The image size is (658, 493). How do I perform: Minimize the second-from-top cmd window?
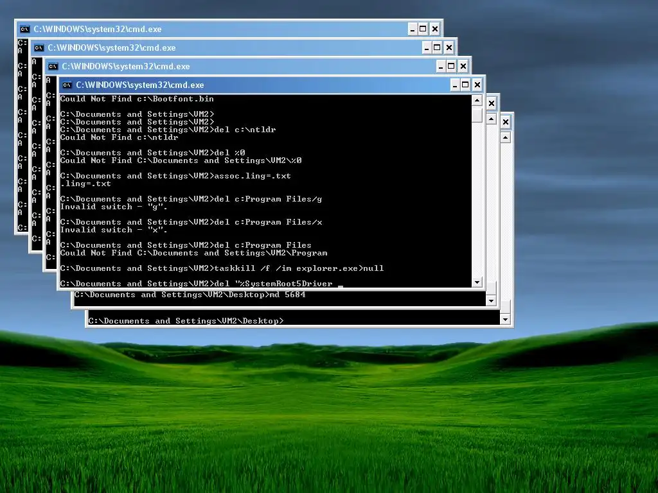click(427, 48)
